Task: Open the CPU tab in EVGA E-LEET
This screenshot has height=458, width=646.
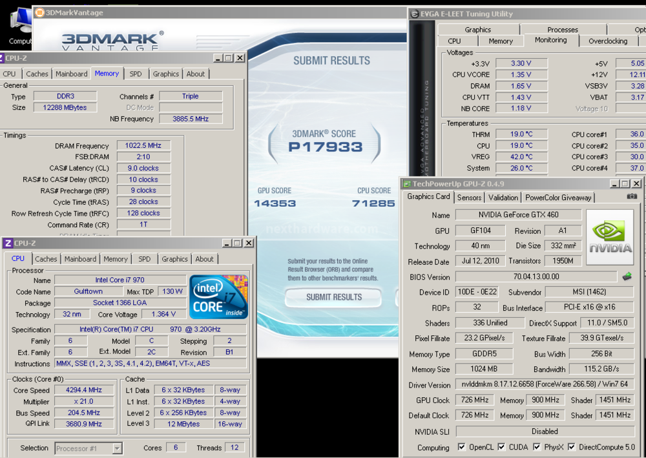Action: (x=454, y=41)
